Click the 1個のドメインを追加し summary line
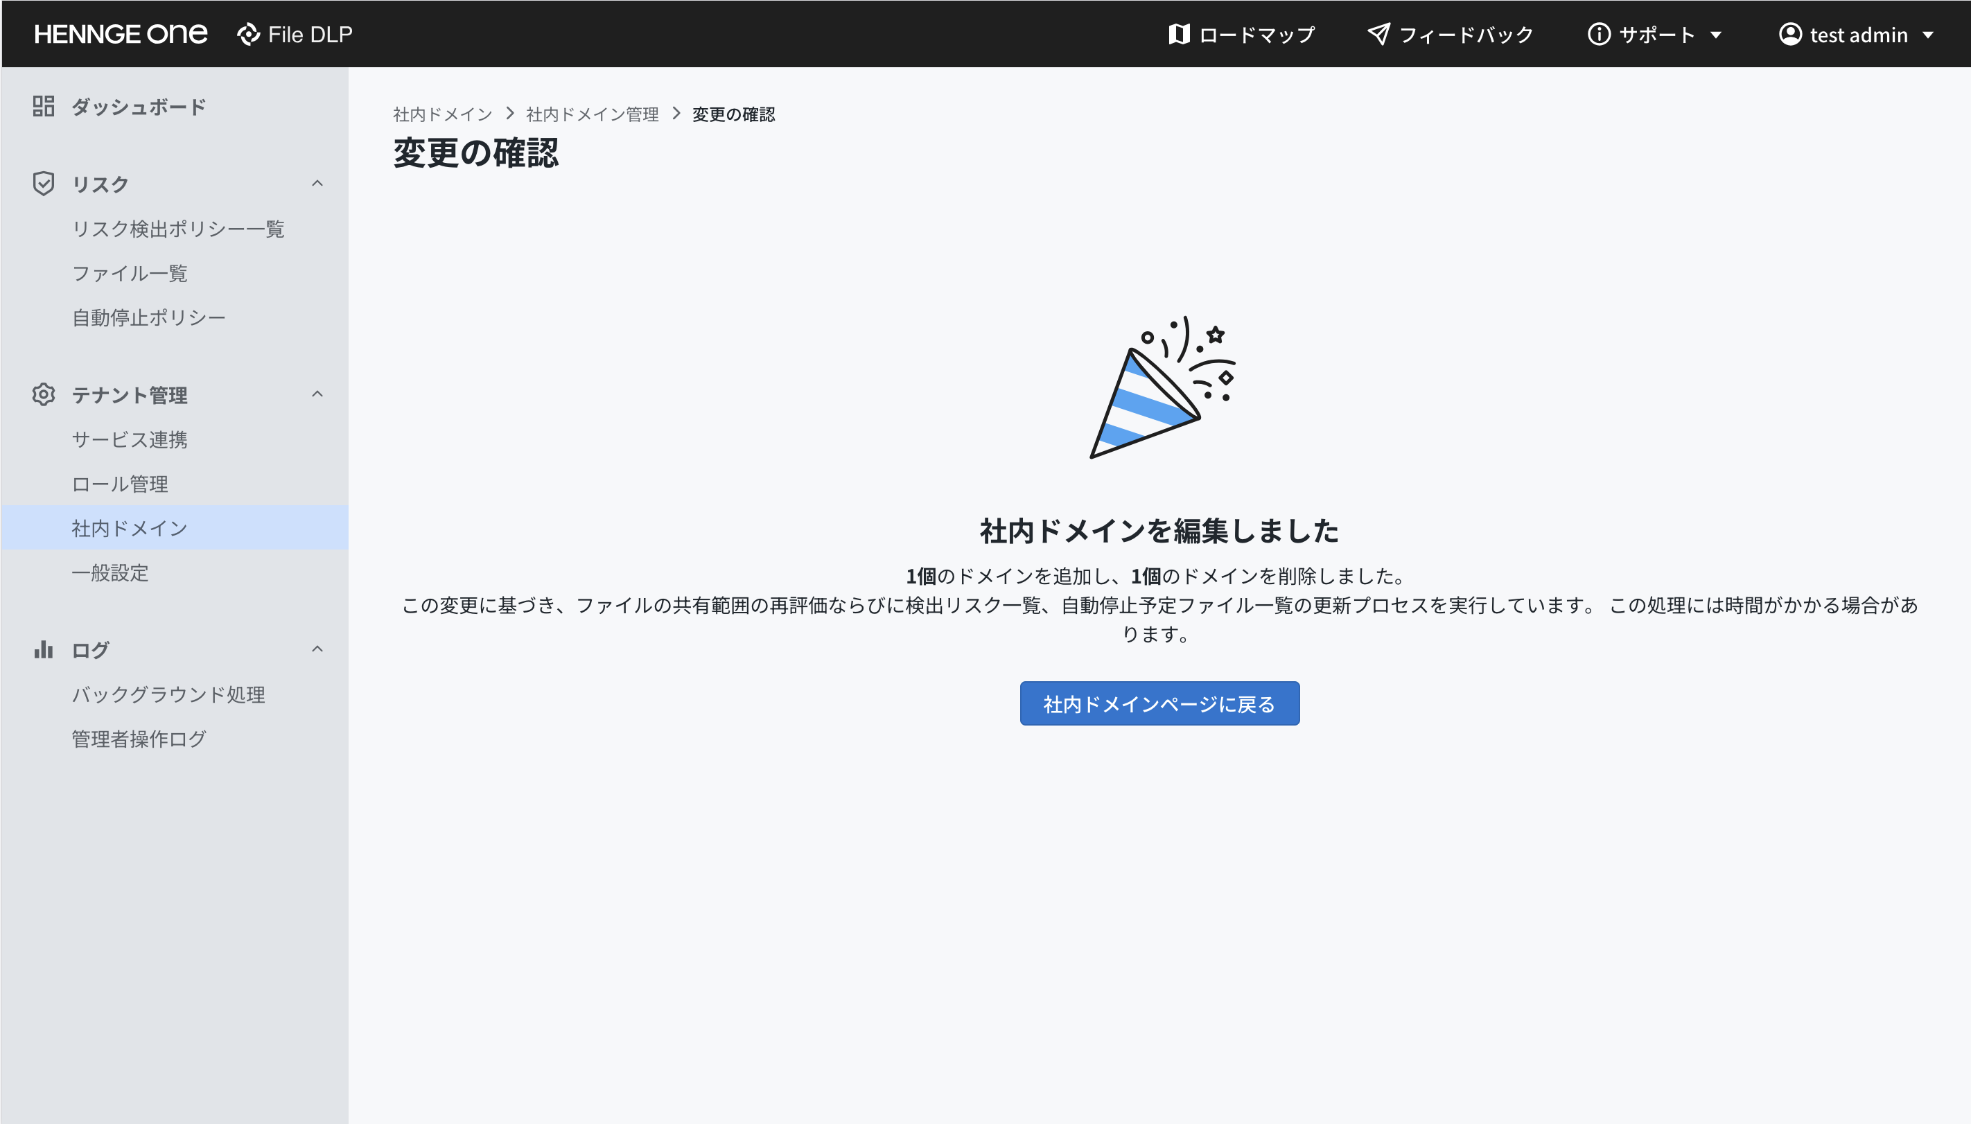Screen dimensions: 1971x1124 click(x=1157, y=576)
